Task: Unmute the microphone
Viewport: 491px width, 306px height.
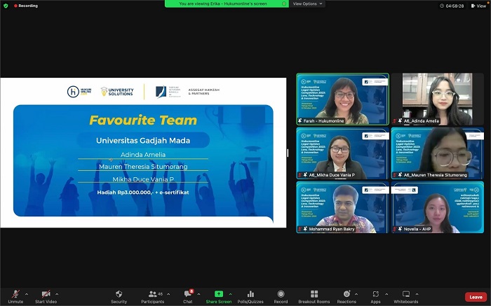Action: (15, 296)
